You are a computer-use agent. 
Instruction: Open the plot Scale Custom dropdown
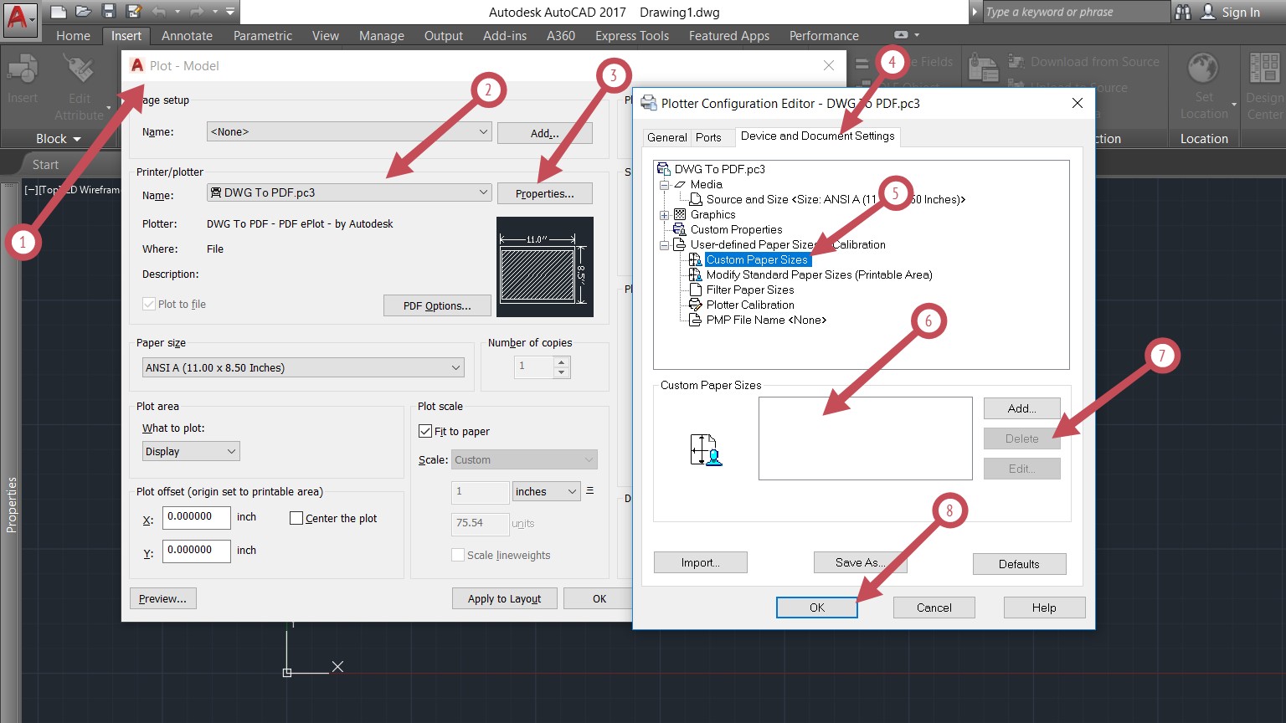(x=524, y=459)
